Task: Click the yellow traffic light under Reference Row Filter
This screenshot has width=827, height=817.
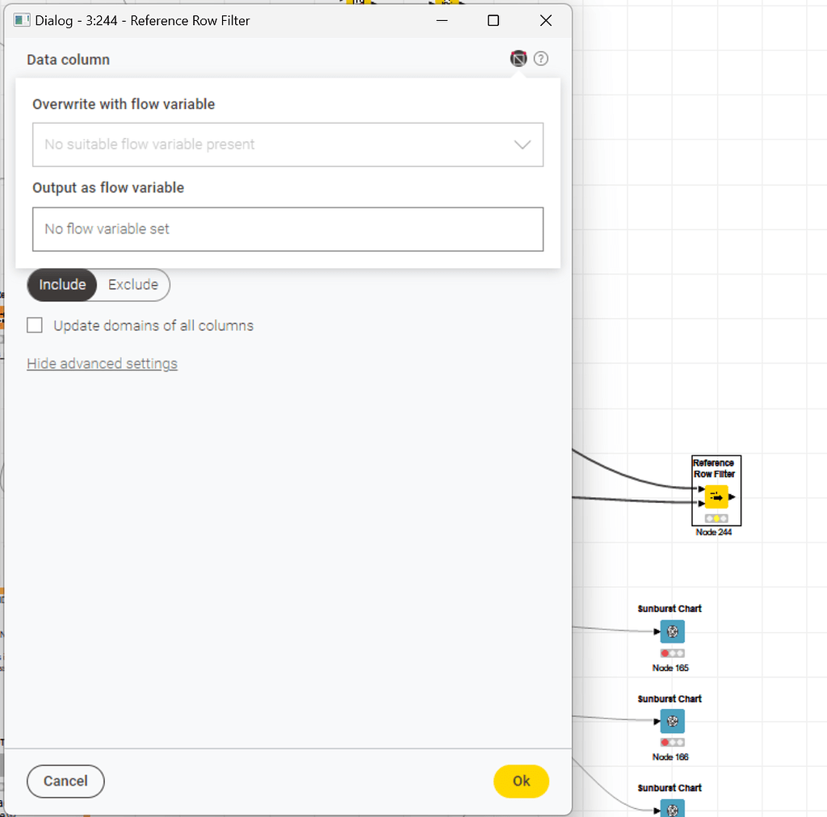Action: (x=716, y=518)
